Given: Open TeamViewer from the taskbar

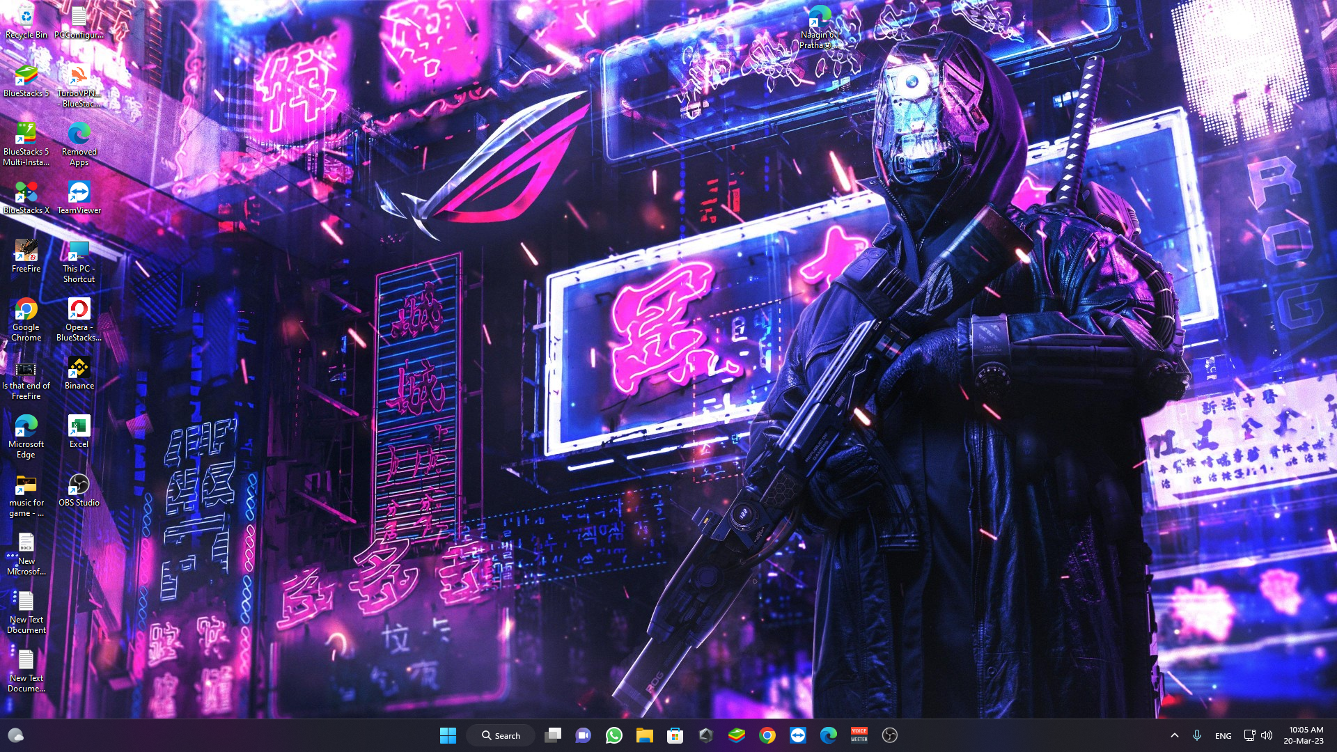Looking at the screenshot, I should pos(797,735).
